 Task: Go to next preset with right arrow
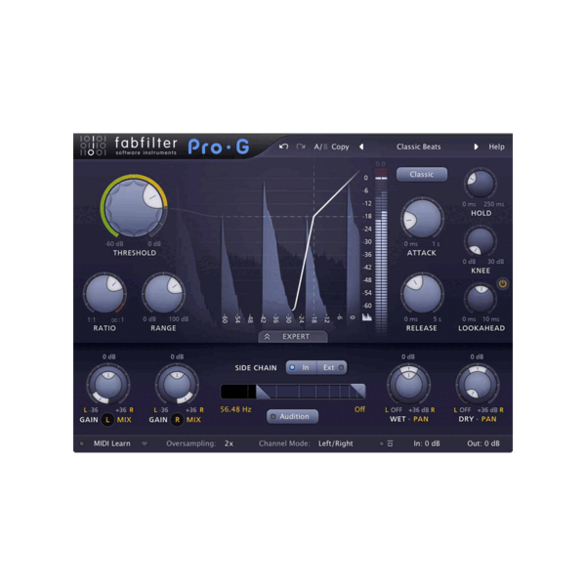(x=476, y=146)
